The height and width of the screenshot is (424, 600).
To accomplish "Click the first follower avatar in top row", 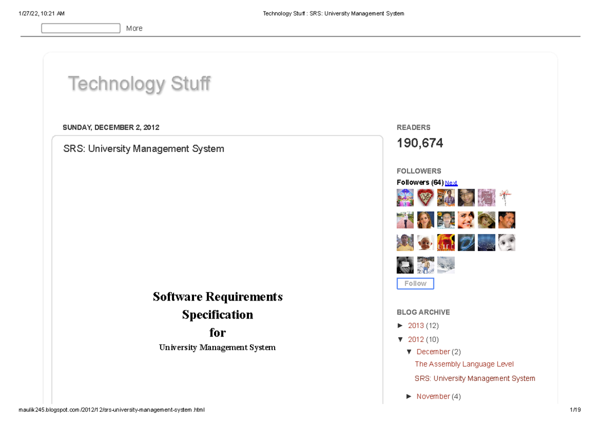I will [x=405, y=197].
